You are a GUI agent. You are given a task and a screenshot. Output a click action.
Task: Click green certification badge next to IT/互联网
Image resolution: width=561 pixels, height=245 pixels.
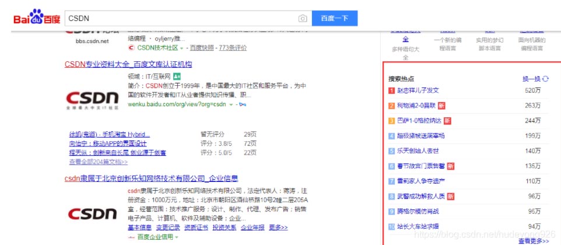177,76
